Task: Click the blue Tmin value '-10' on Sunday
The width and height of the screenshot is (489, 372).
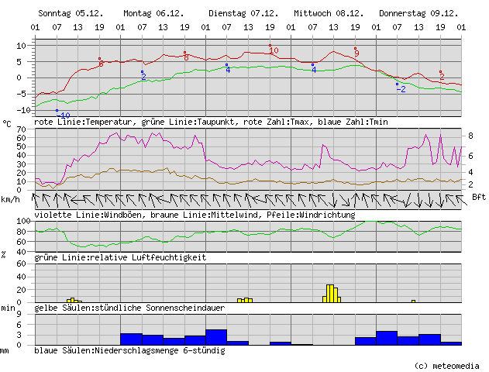Action: tap(64, 115)
